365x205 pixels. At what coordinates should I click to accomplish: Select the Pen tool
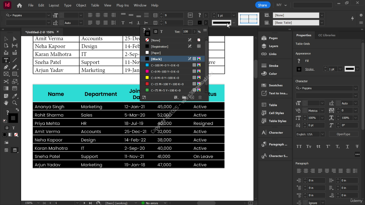click(6, 67)
